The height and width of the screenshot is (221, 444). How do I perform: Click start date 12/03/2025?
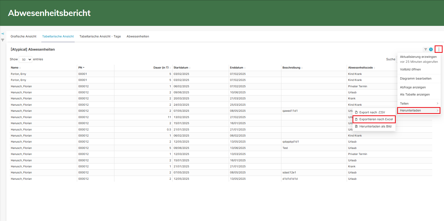(181, 154)
